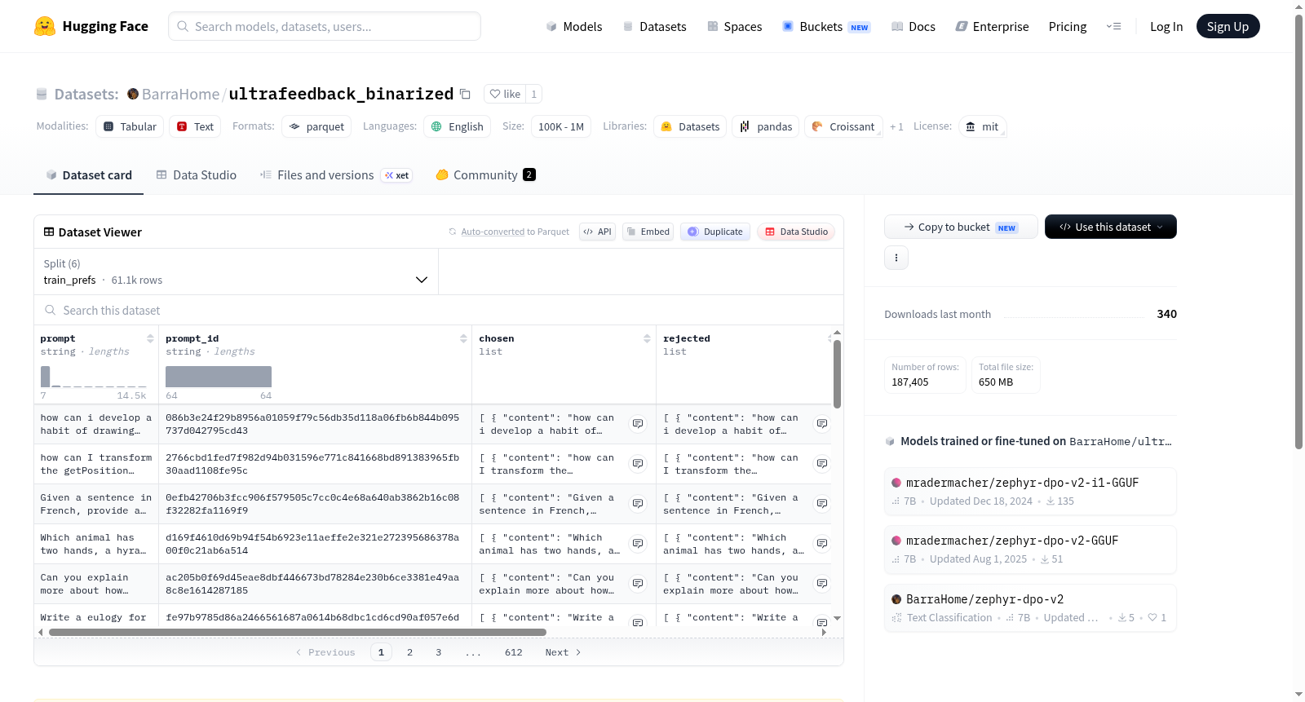Open the Buckets page

826,26
